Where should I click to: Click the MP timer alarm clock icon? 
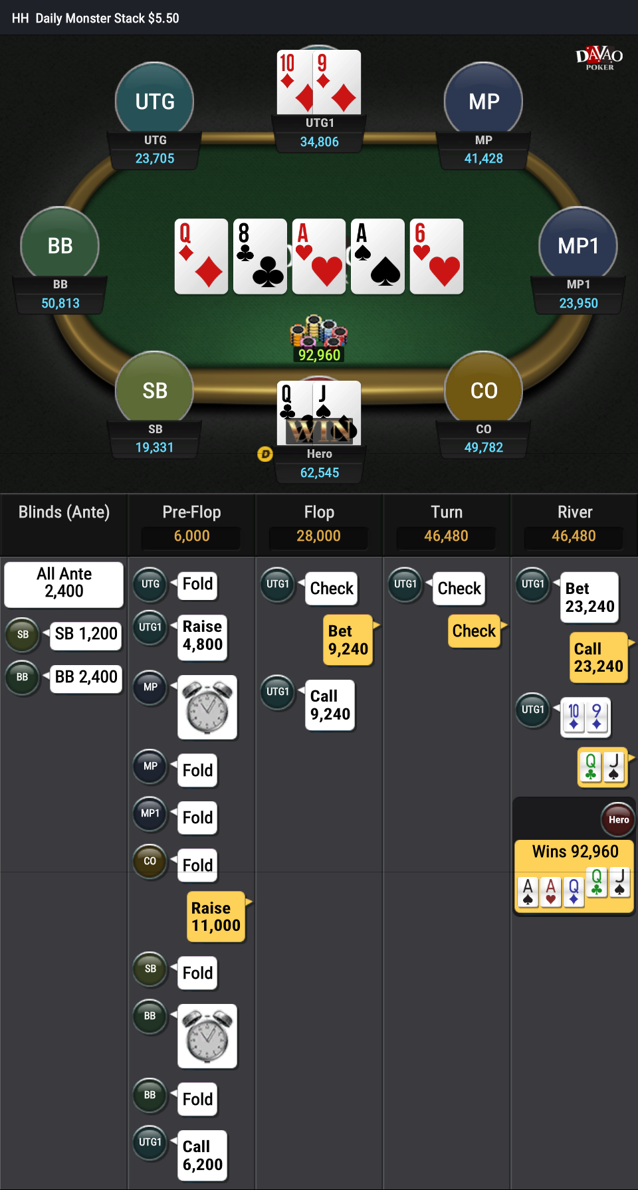pyautogui.click(x=207, y=707)
